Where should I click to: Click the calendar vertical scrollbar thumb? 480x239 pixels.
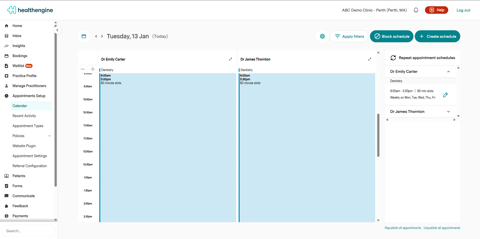pyautogui.click(x=378, y=135)
